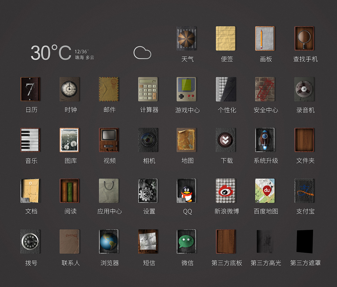This screenshot has height=287, width=337.
Task: Open the 时钟 clock icon
Action: (x=70, y=89)
